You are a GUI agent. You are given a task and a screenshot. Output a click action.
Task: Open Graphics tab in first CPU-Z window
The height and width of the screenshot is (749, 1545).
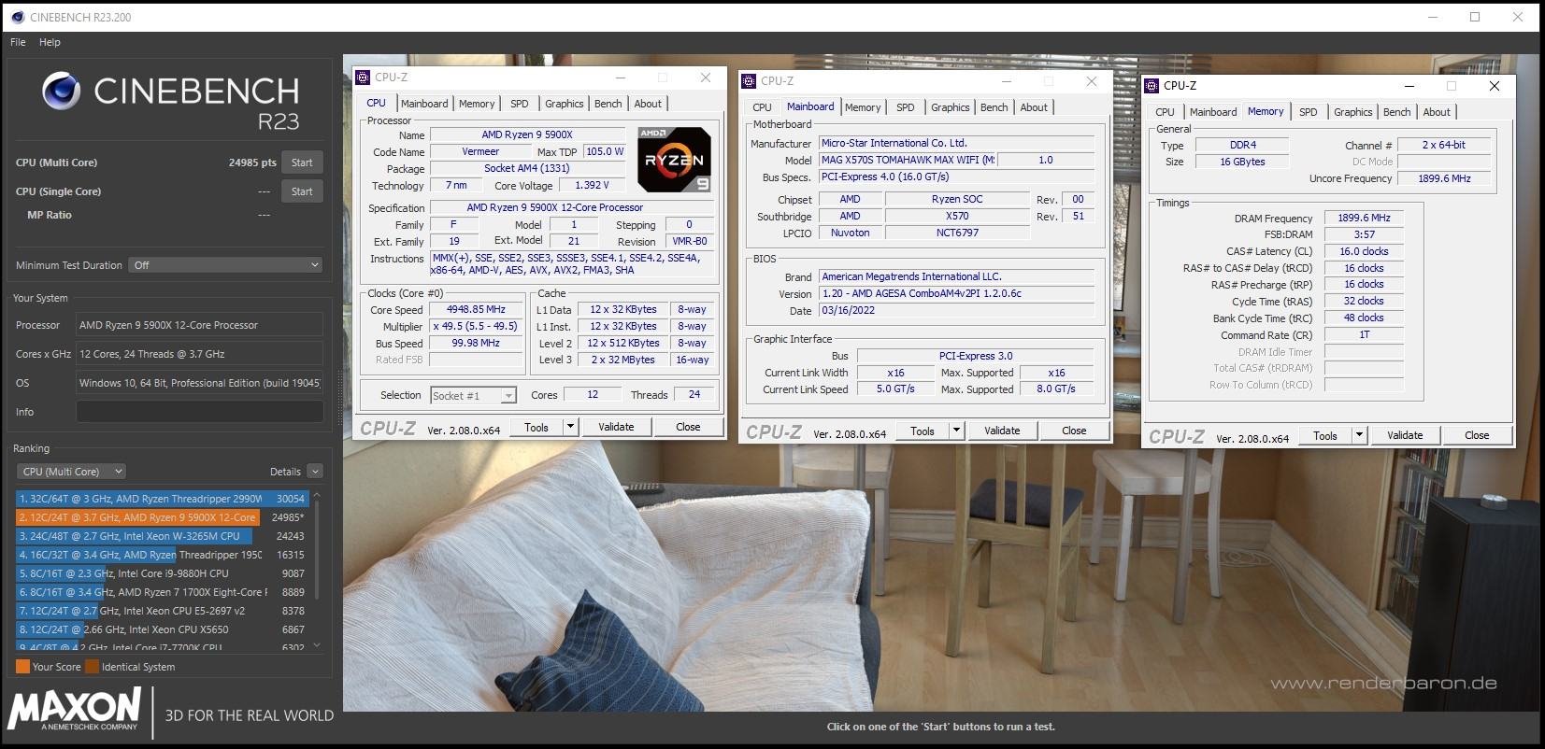(565, 104)
